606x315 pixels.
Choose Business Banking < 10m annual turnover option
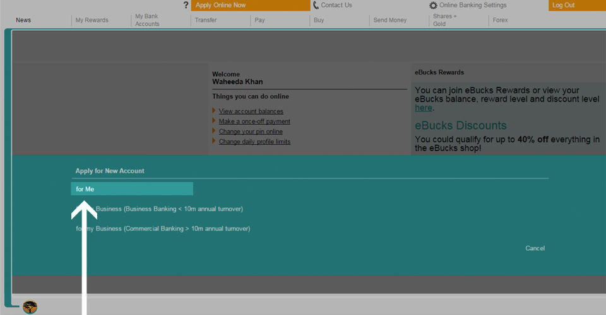pos(159,209)
